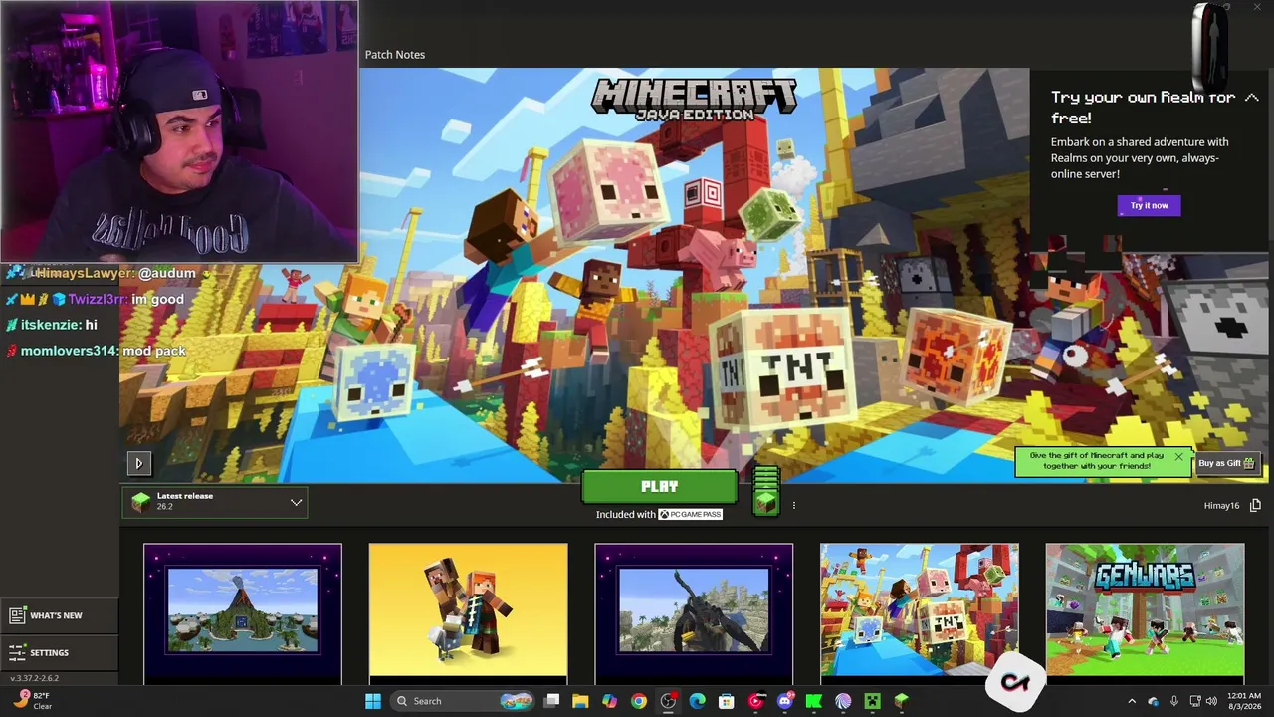The height and width of the screenshot is (717, 1274).
Task: Click the momlovers314 chat username
Action: [68, 351]
